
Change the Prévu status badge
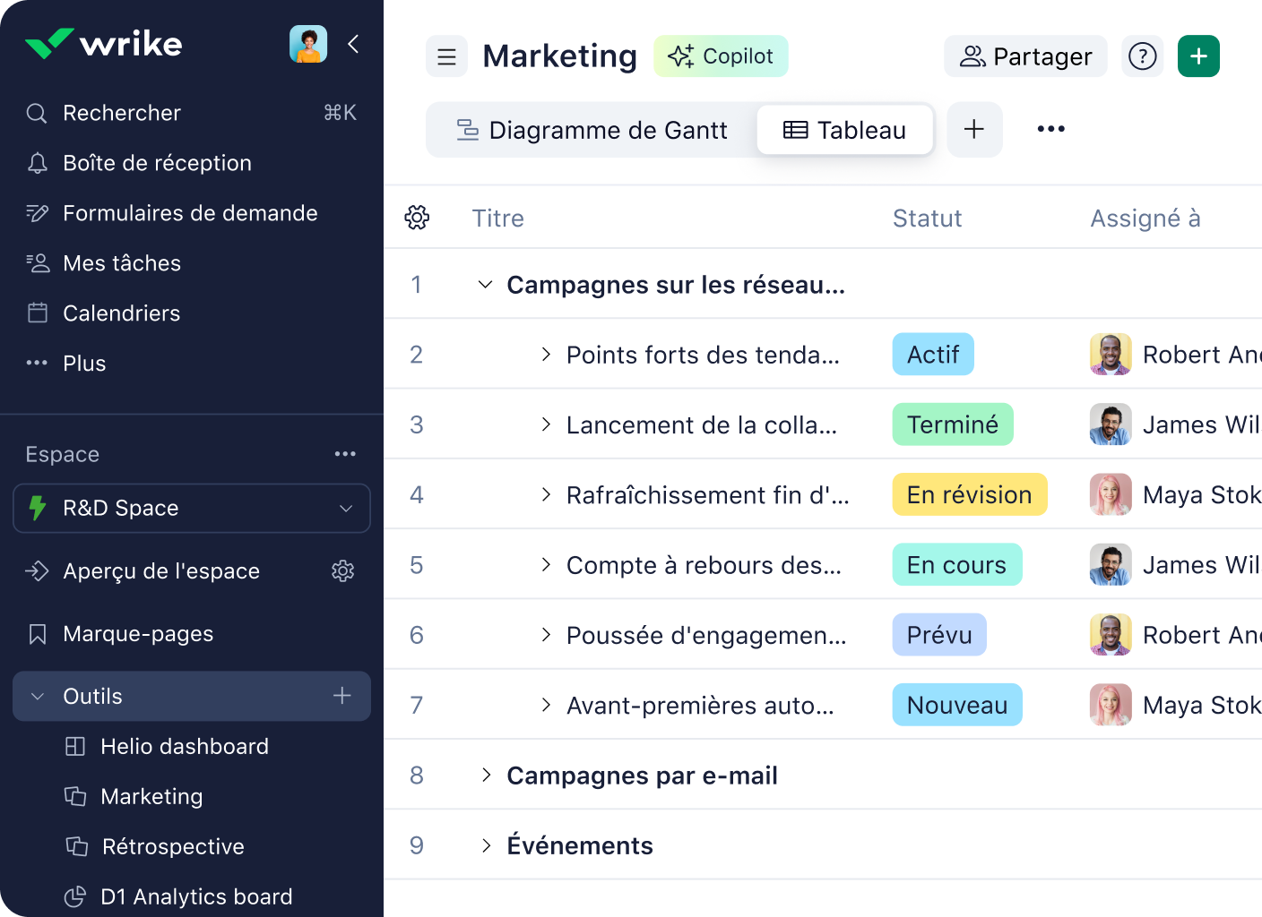click(939, 635)
